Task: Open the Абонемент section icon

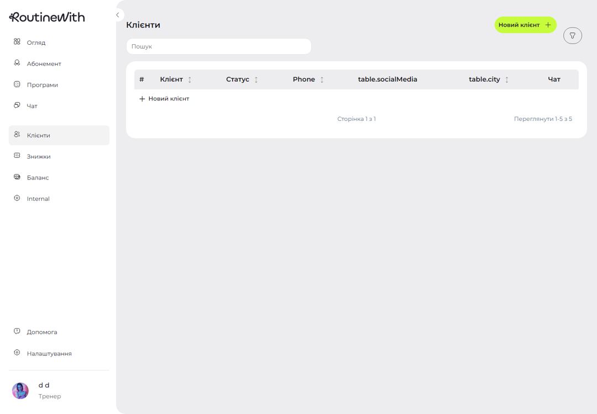Action: 17,63
